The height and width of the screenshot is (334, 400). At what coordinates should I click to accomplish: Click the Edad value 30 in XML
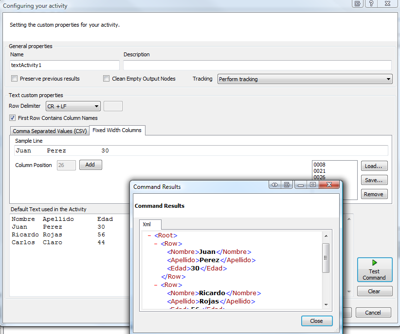click(195, 268)
